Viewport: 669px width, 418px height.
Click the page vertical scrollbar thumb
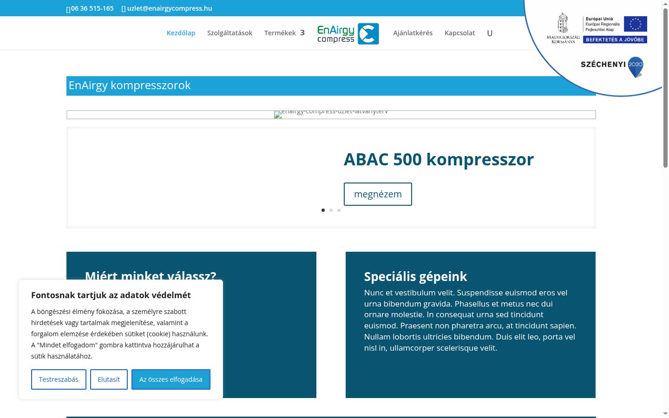(665, 88)
